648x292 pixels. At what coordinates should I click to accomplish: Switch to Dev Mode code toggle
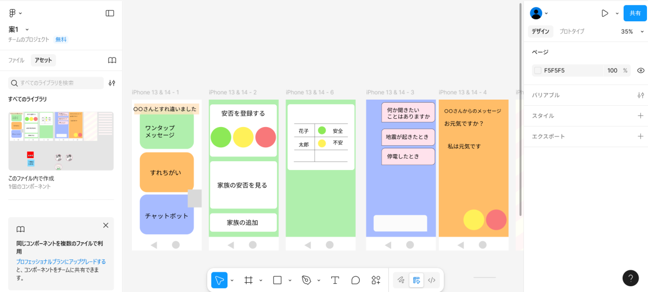point(431,280)
